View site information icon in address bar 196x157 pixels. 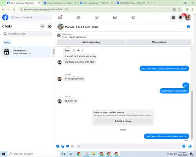[21, 9]
